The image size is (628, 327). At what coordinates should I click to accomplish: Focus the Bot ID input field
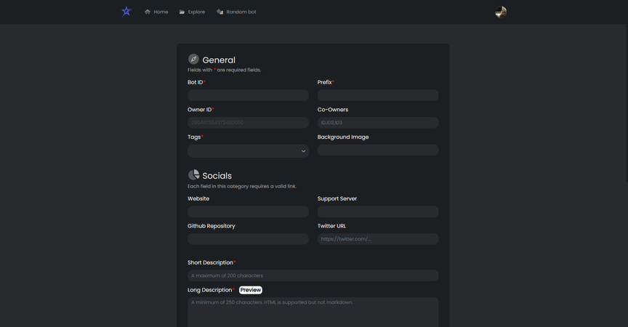pos(248,95)
